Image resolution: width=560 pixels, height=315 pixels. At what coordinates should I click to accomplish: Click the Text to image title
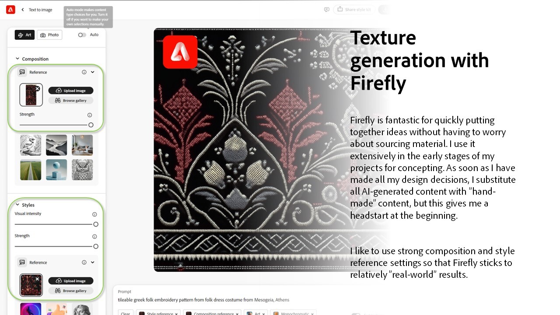(40, 10)
